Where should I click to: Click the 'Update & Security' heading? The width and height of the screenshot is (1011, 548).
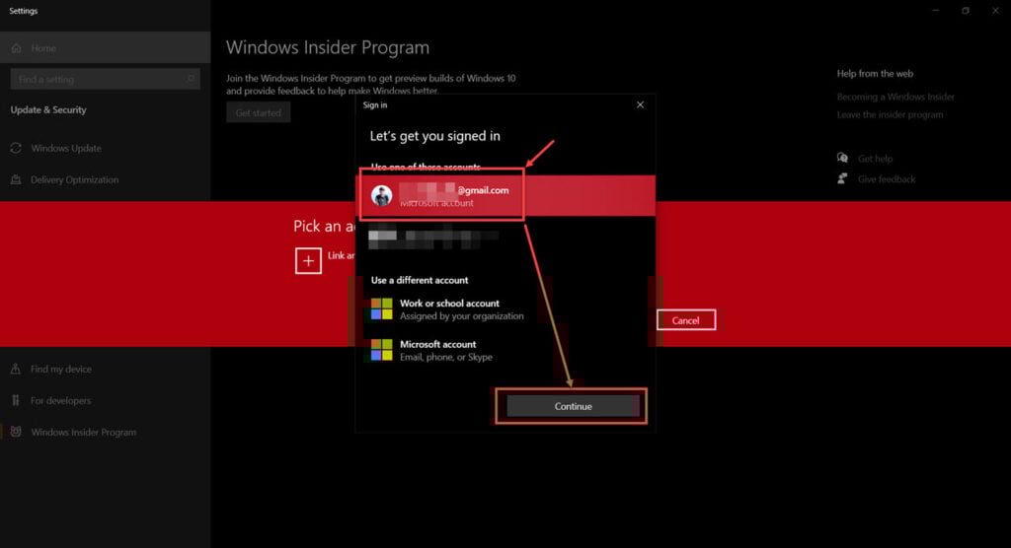tap(48, 110)
